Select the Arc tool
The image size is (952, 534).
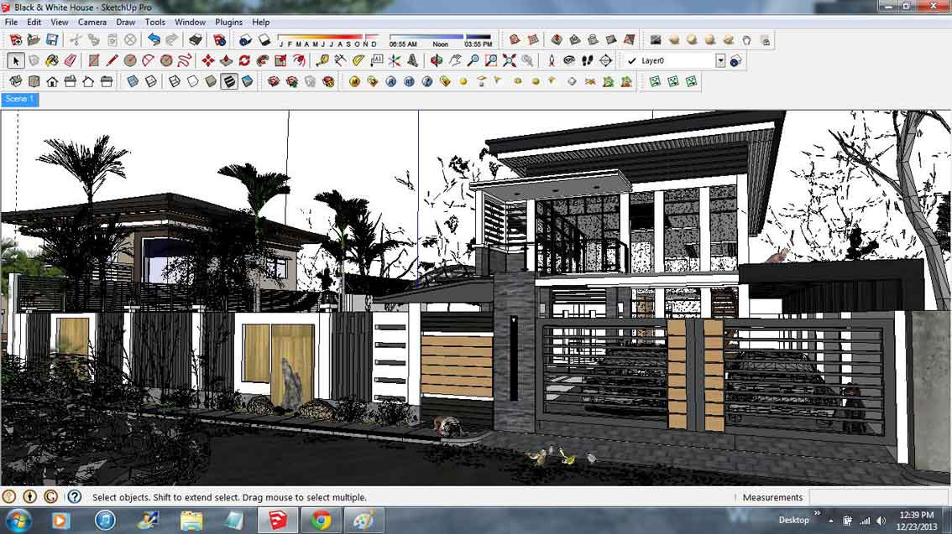tap(148, 60)
